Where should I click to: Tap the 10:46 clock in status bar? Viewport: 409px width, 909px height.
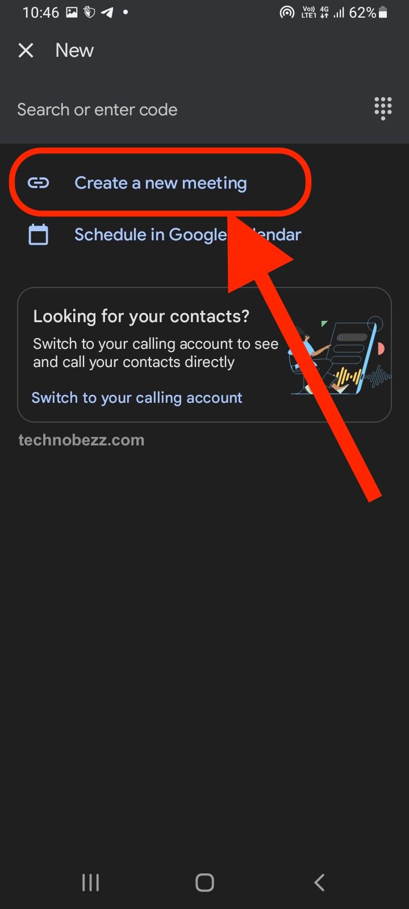[x=41, y=12]
